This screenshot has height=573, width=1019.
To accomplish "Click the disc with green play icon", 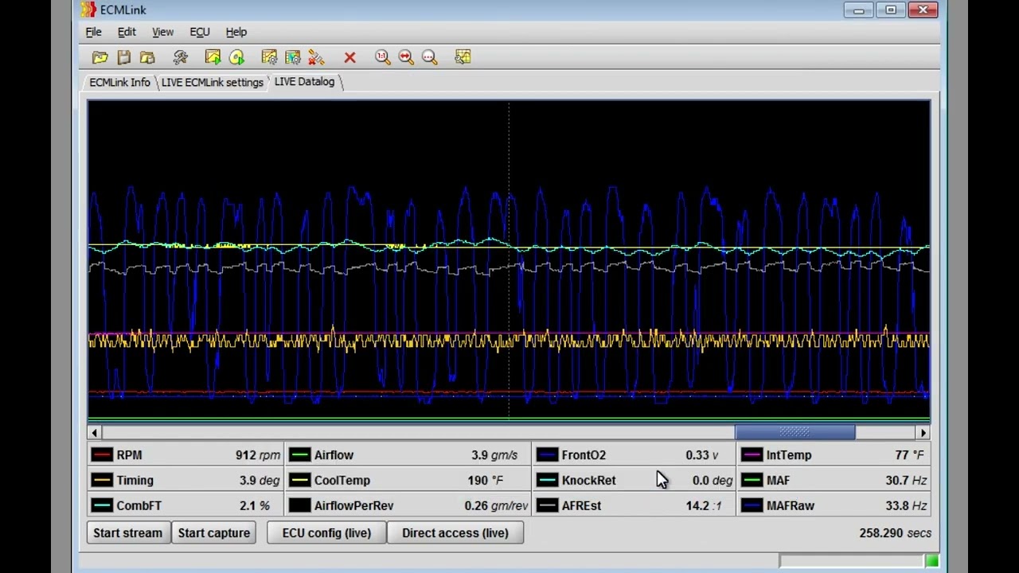I will (236, 57).
